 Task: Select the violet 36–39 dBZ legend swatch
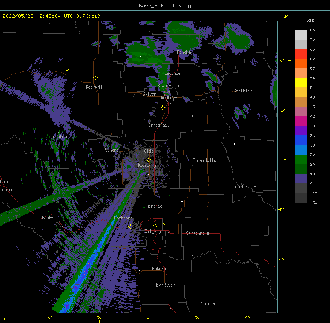[301, 131]
